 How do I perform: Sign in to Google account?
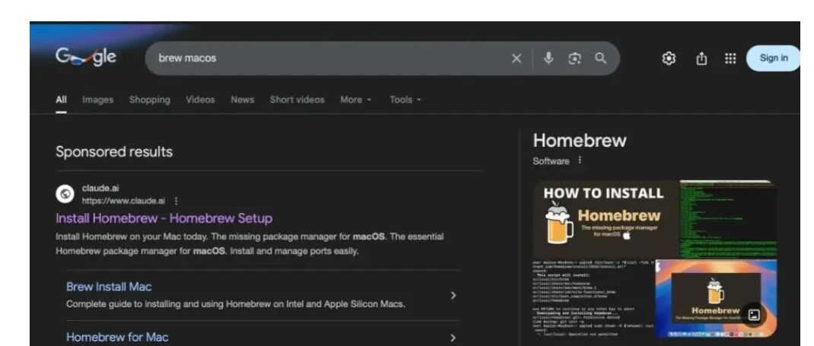[774, 58]
